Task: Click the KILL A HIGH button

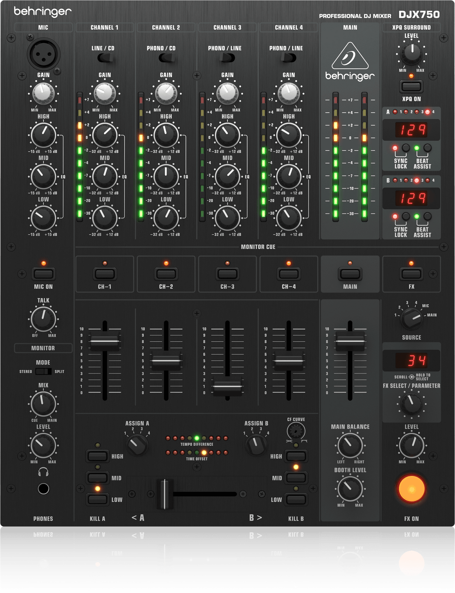Action: click(x=98, y=456)
